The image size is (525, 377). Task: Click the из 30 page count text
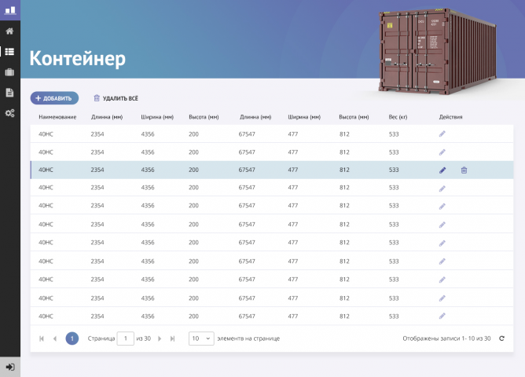[x=143, y=339]
